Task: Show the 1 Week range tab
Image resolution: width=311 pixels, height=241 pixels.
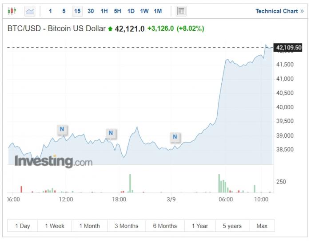Action: point(55,226)
